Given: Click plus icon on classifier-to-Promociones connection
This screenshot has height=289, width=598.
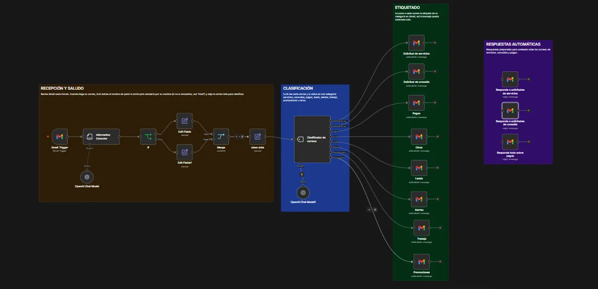Looking at the screenshot, I should point(369,210).
